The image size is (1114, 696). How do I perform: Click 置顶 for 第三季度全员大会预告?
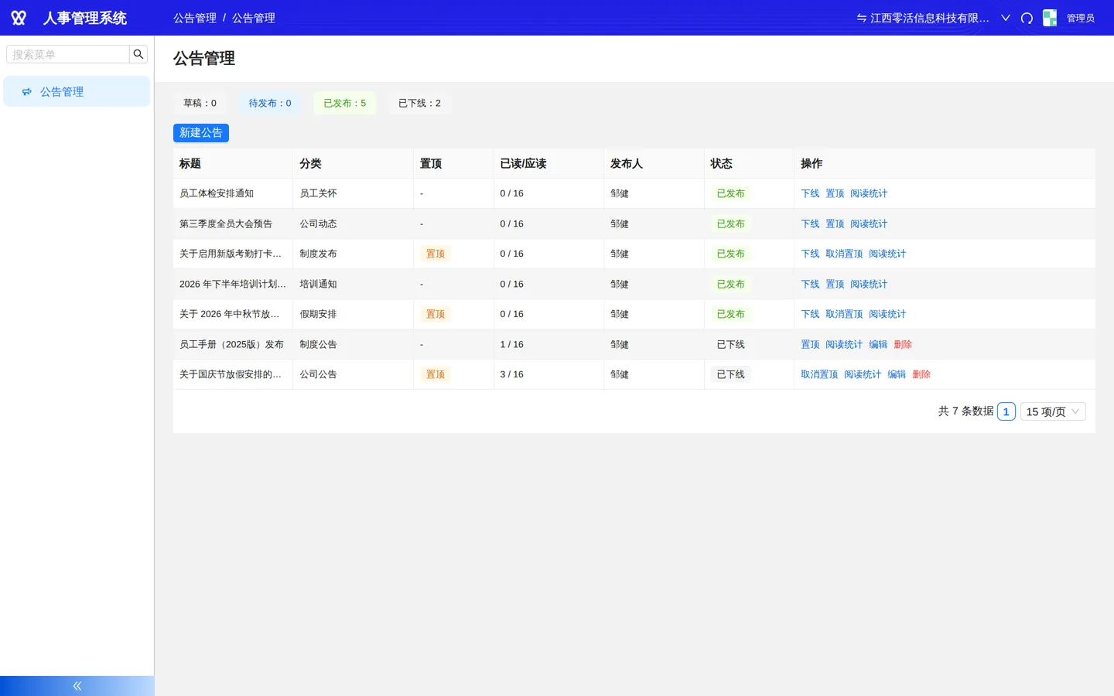pos(835,223)
